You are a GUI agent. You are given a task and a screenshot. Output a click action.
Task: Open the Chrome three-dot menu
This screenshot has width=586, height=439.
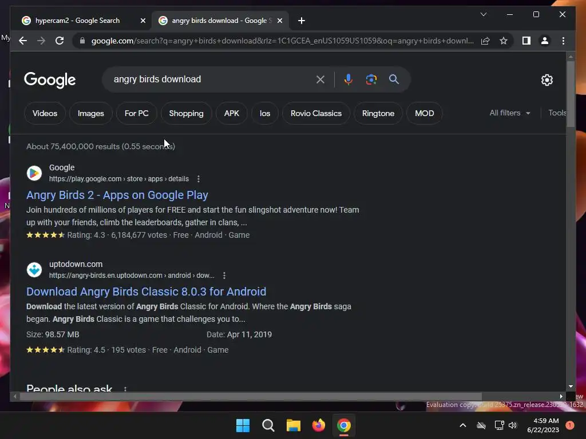point(563,41)
